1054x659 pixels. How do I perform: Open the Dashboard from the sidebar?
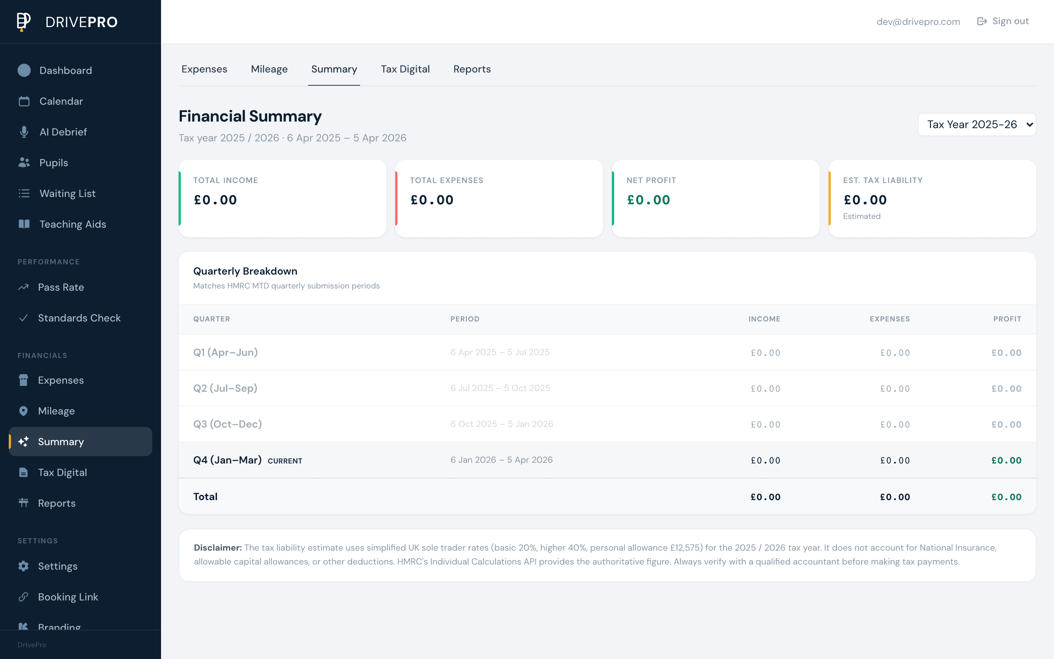click(x=66, y=70)
